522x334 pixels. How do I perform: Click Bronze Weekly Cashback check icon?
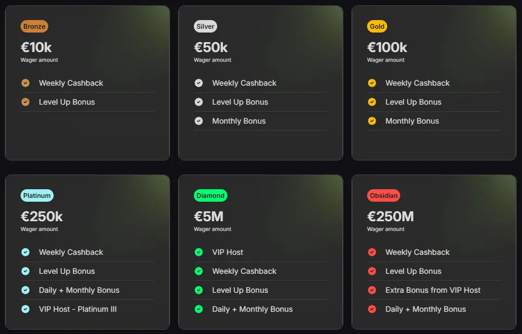coord(25,83)
